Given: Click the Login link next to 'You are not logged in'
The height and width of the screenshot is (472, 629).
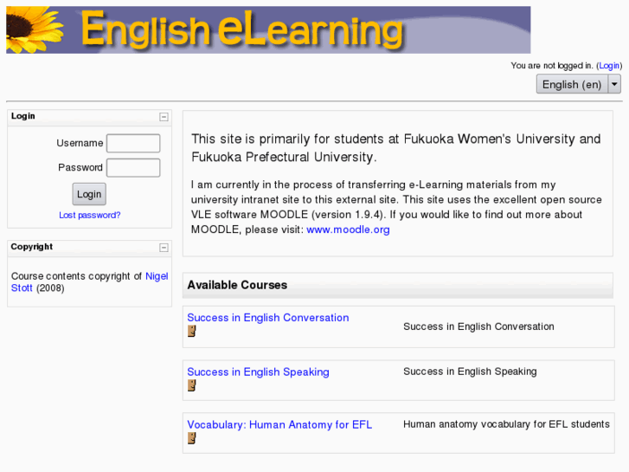Looking at the screenshot, I should (609, 66).
